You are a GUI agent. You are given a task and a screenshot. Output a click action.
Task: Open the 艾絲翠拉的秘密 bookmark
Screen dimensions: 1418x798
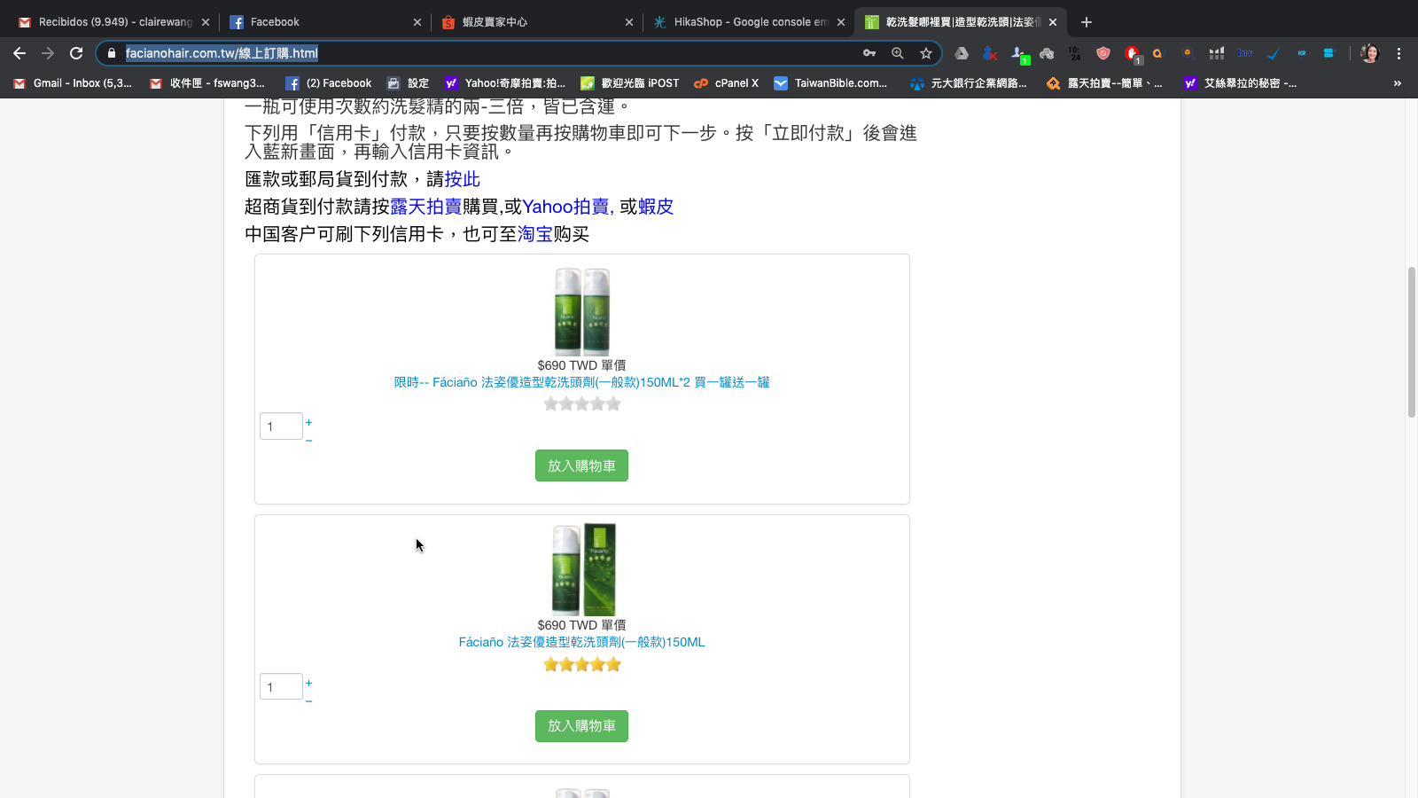point(1240,83)
